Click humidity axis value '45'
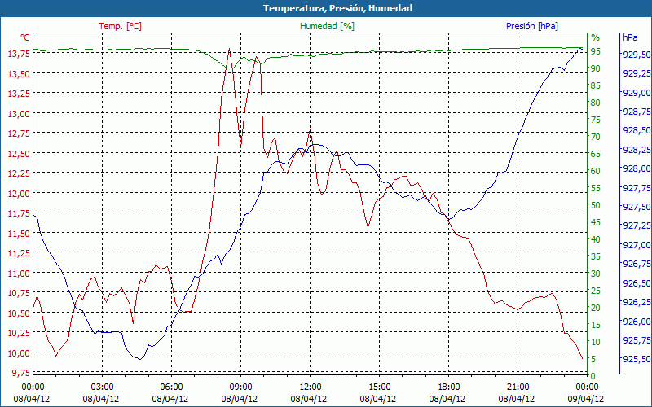 pos(596,222)
